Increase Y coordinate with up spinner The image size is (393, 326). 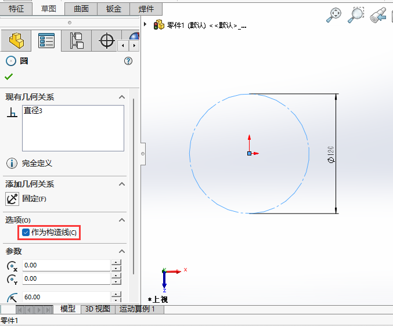116,276
